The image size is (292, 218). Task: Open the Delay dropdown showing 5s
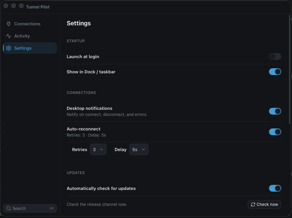pos(139,149)
